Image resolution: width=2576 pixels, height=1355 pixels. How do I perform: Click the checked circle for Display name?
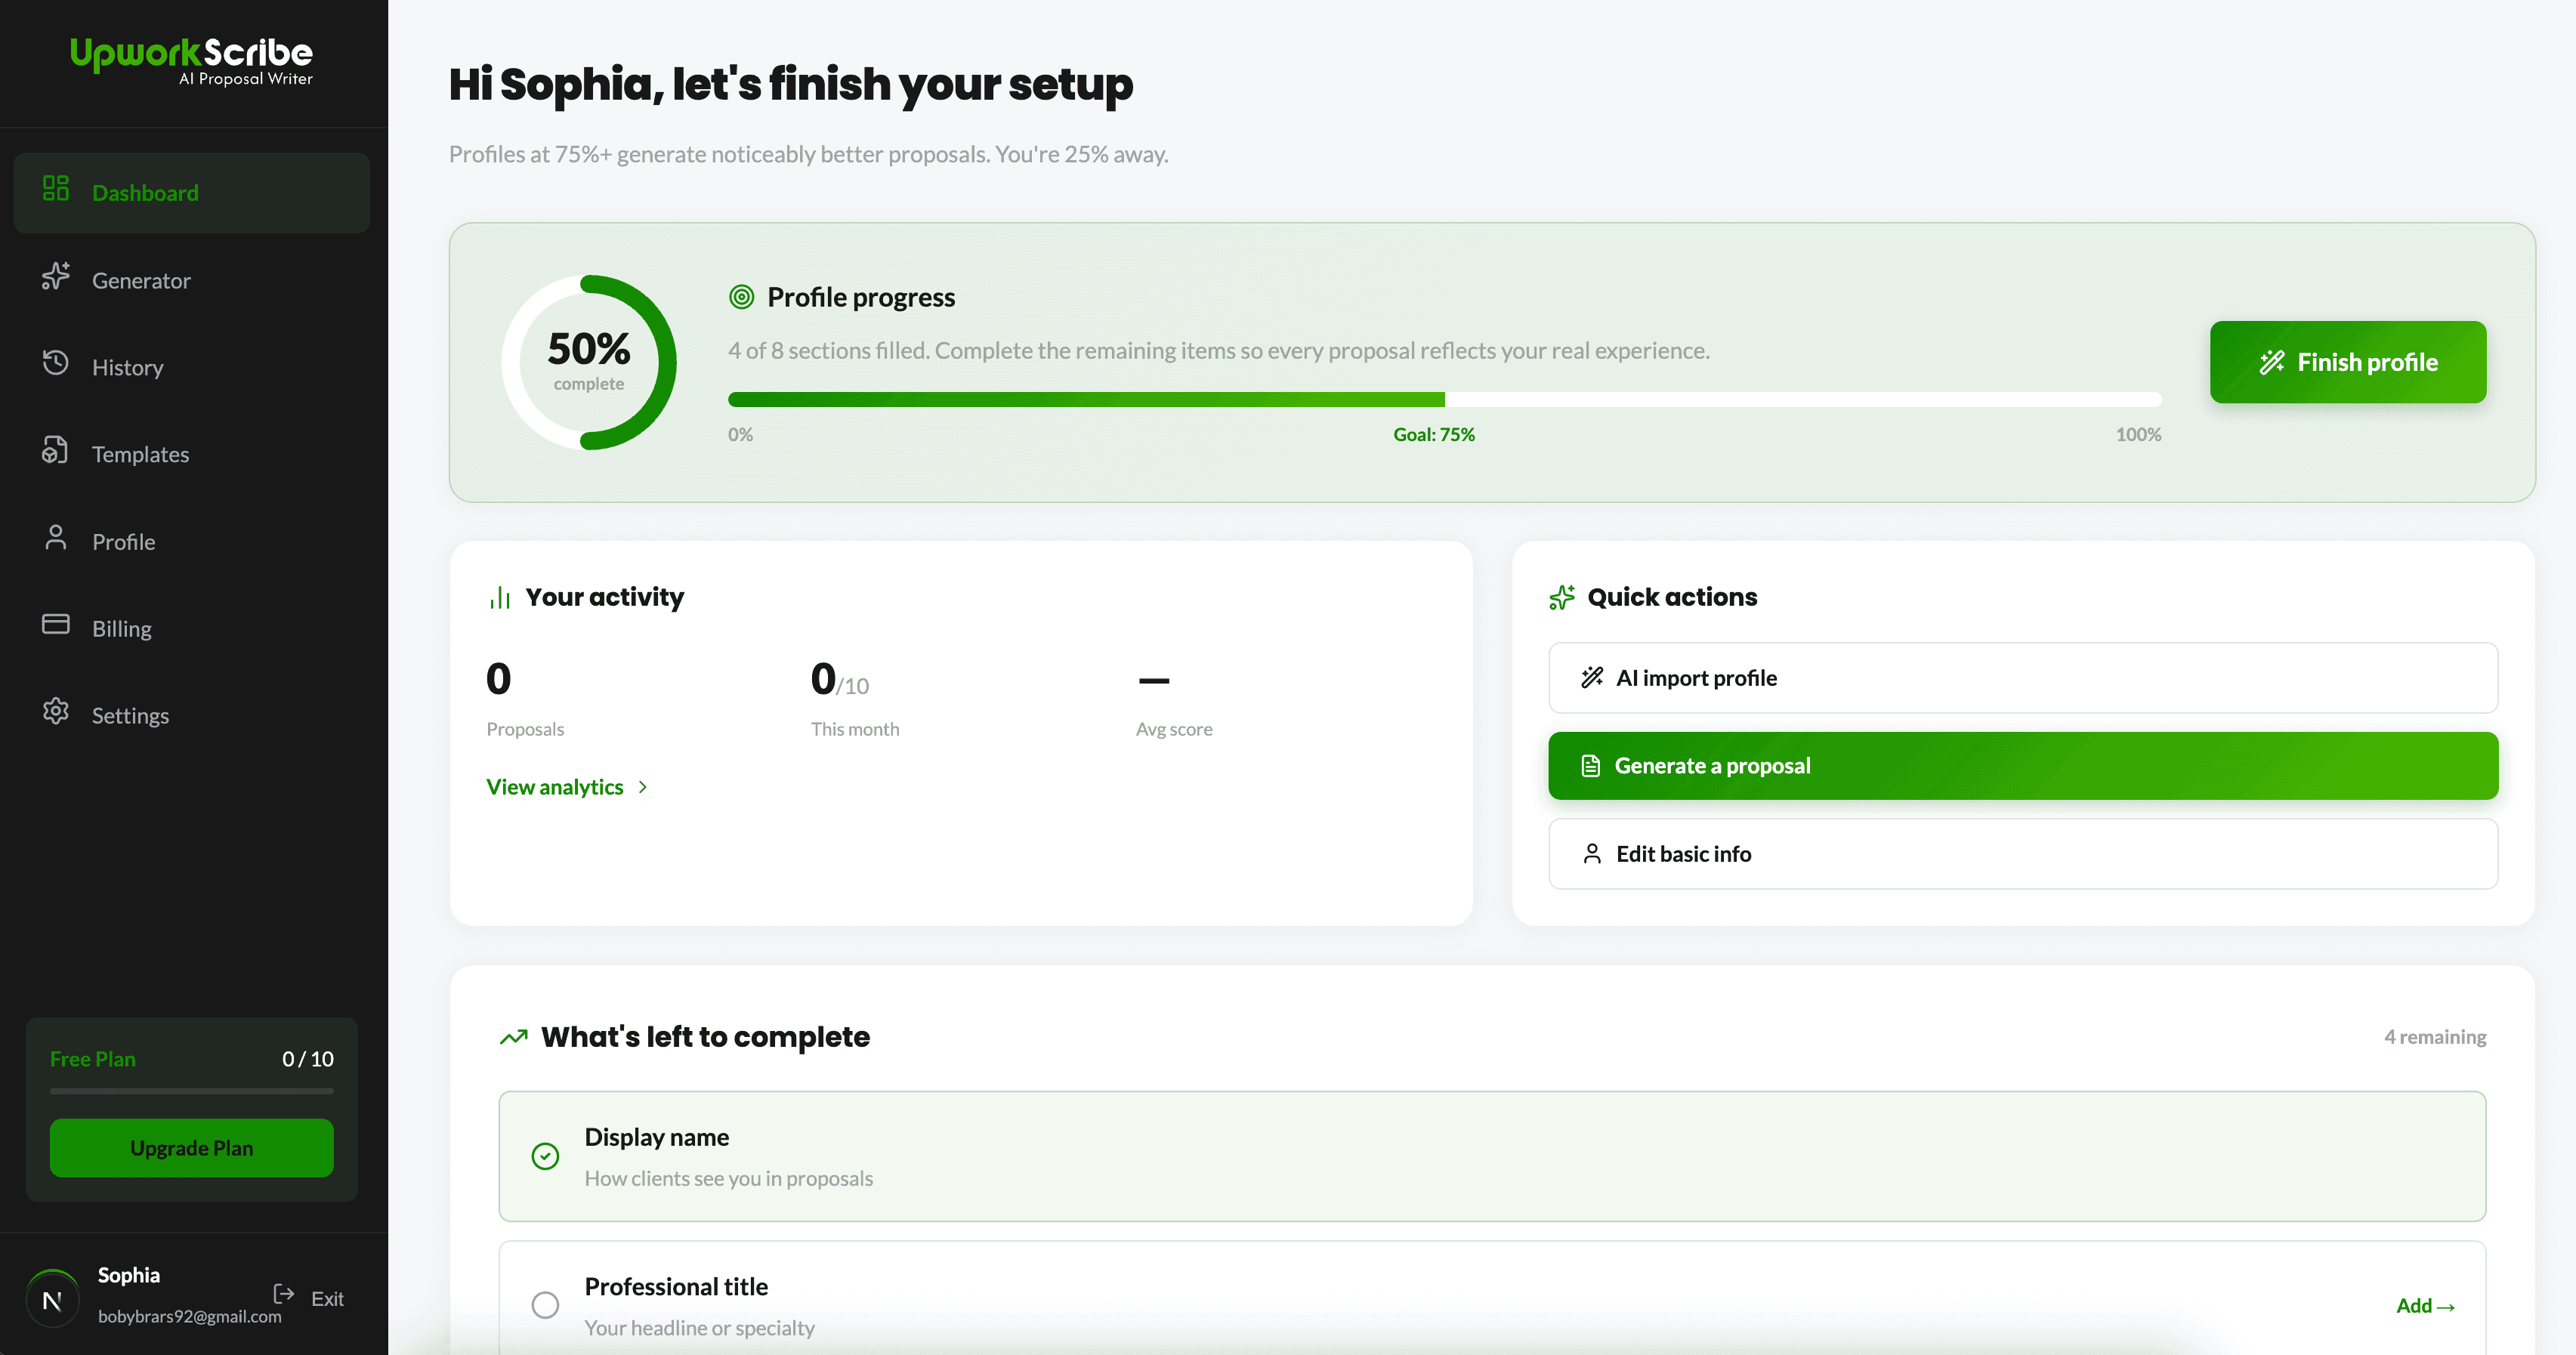point(545,1156)
